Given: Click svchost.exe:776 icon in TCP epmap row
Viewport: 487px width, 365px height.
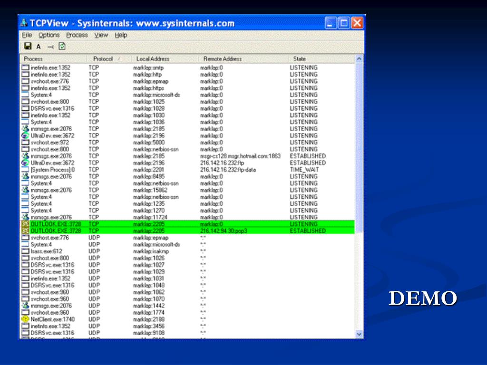Looking at the screenshot, I should 26,81.
